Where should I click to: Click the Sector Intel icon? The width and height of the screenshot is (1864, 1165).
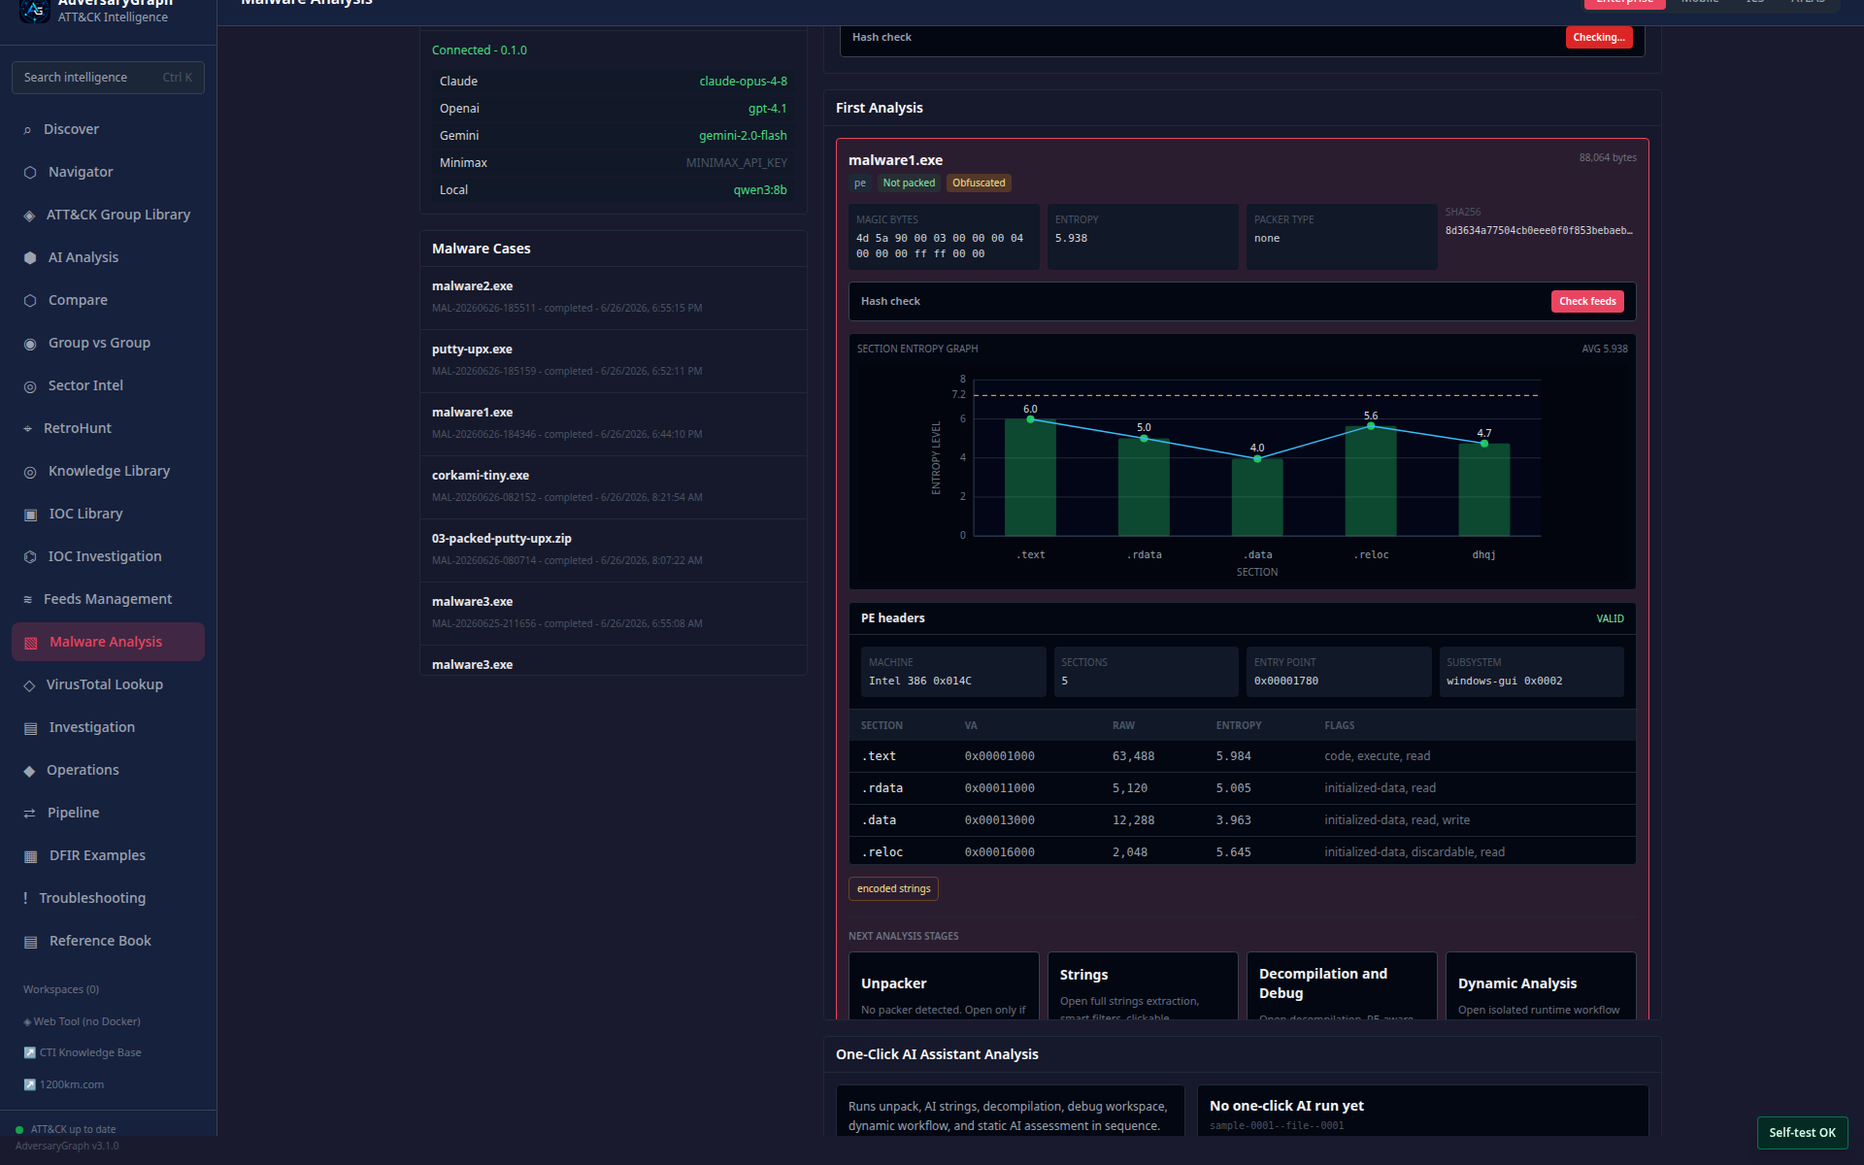pos(30,386)
